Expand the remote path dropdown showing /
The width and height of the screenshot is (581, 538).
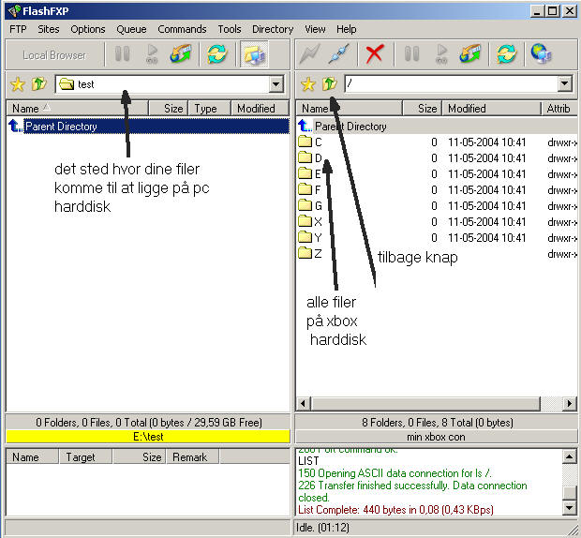coord(564,84)
